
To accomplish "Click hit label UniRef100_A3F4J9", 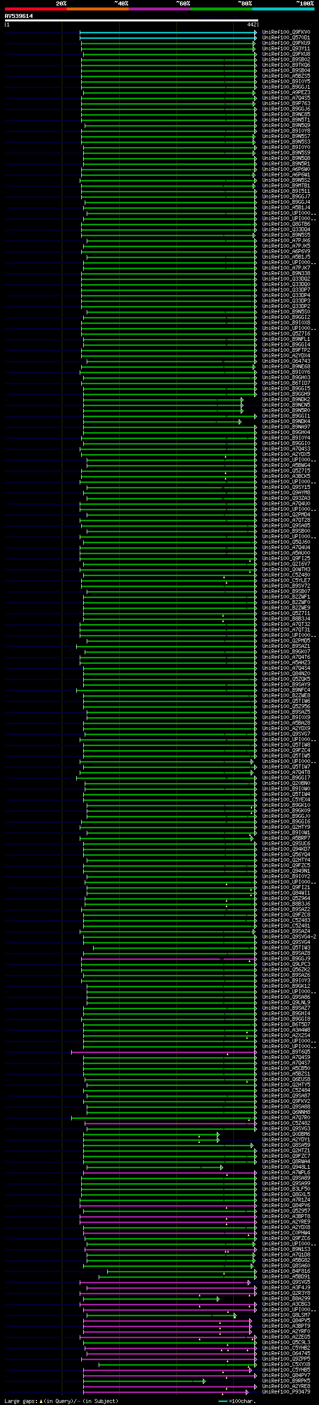I will pyautogui.click(x=286, y=1288).
